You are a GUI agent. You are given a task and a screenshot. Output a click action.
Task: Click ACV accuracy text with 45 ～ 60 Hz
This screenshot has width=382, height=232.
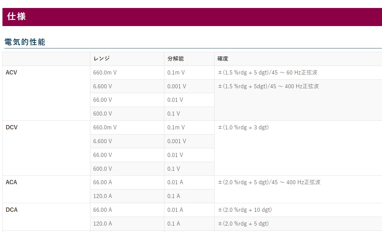click(x=267, y=73)
